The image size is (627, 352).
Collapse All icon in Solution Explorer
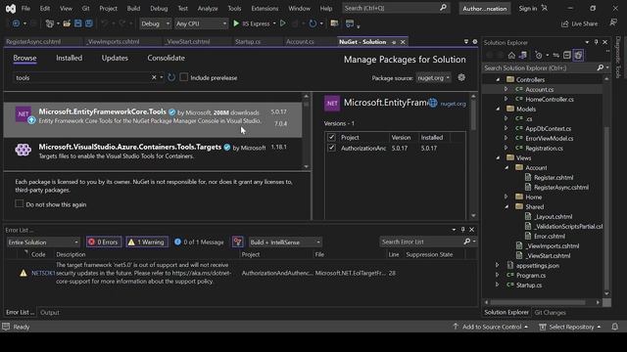pos(567,55)
